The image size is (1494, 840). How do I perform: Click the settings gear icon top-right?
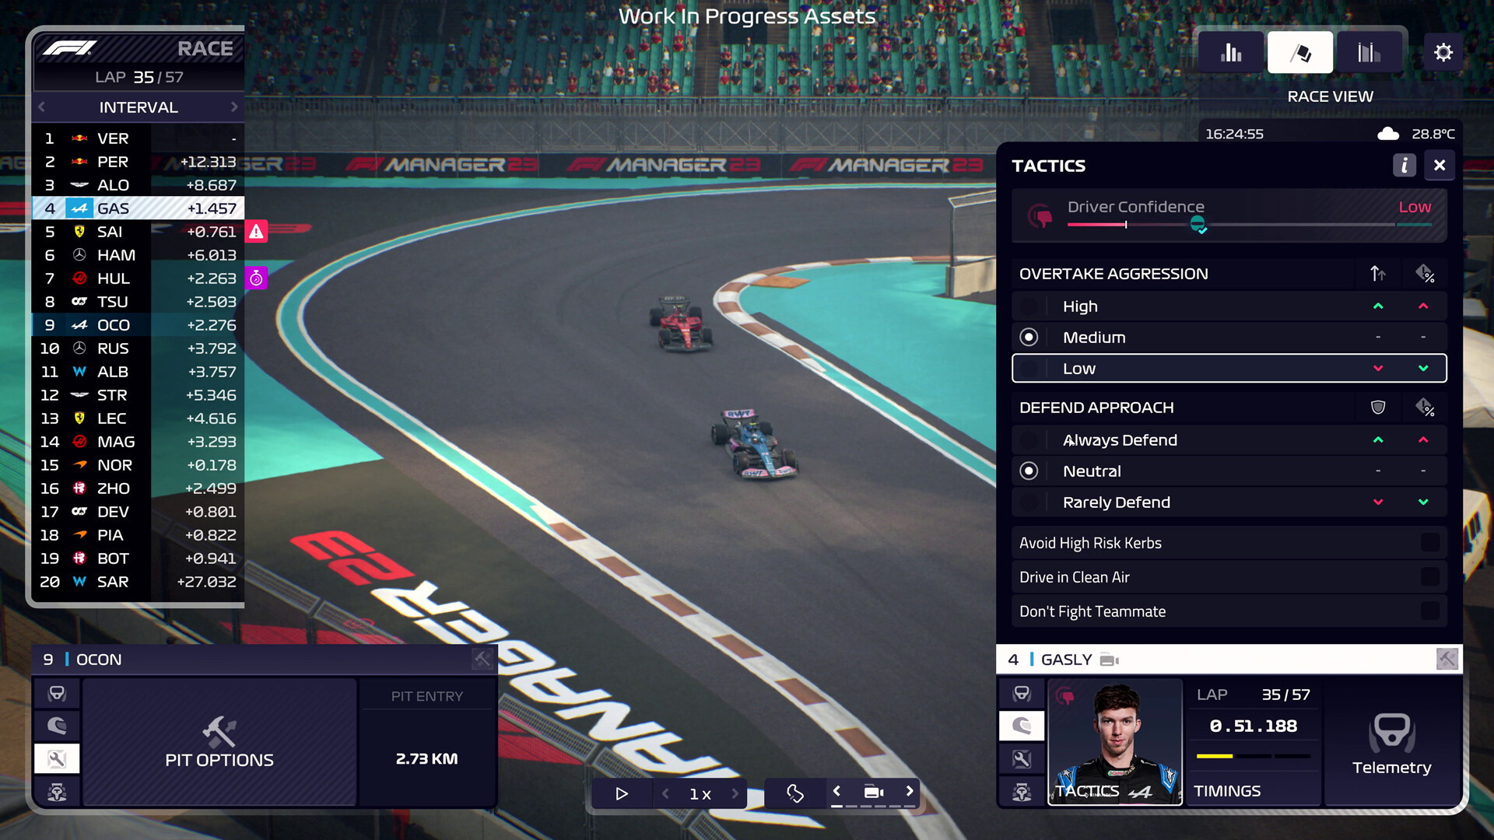pyautogui.click(x=1443, y=52)
